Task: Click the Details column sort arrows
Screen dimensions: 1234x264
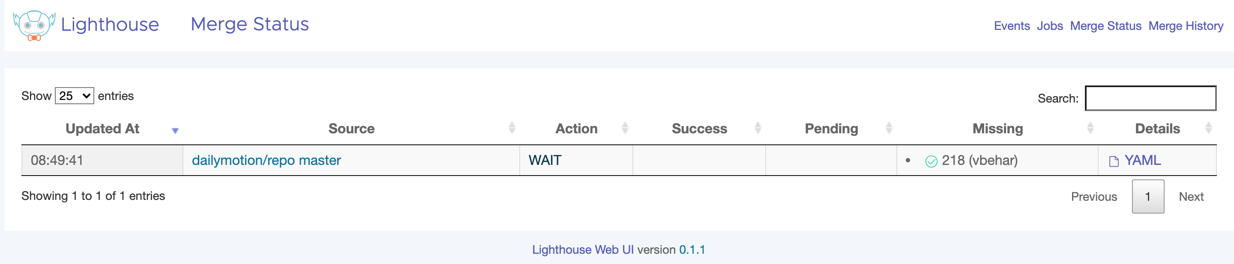Action: pos(1208,128)
